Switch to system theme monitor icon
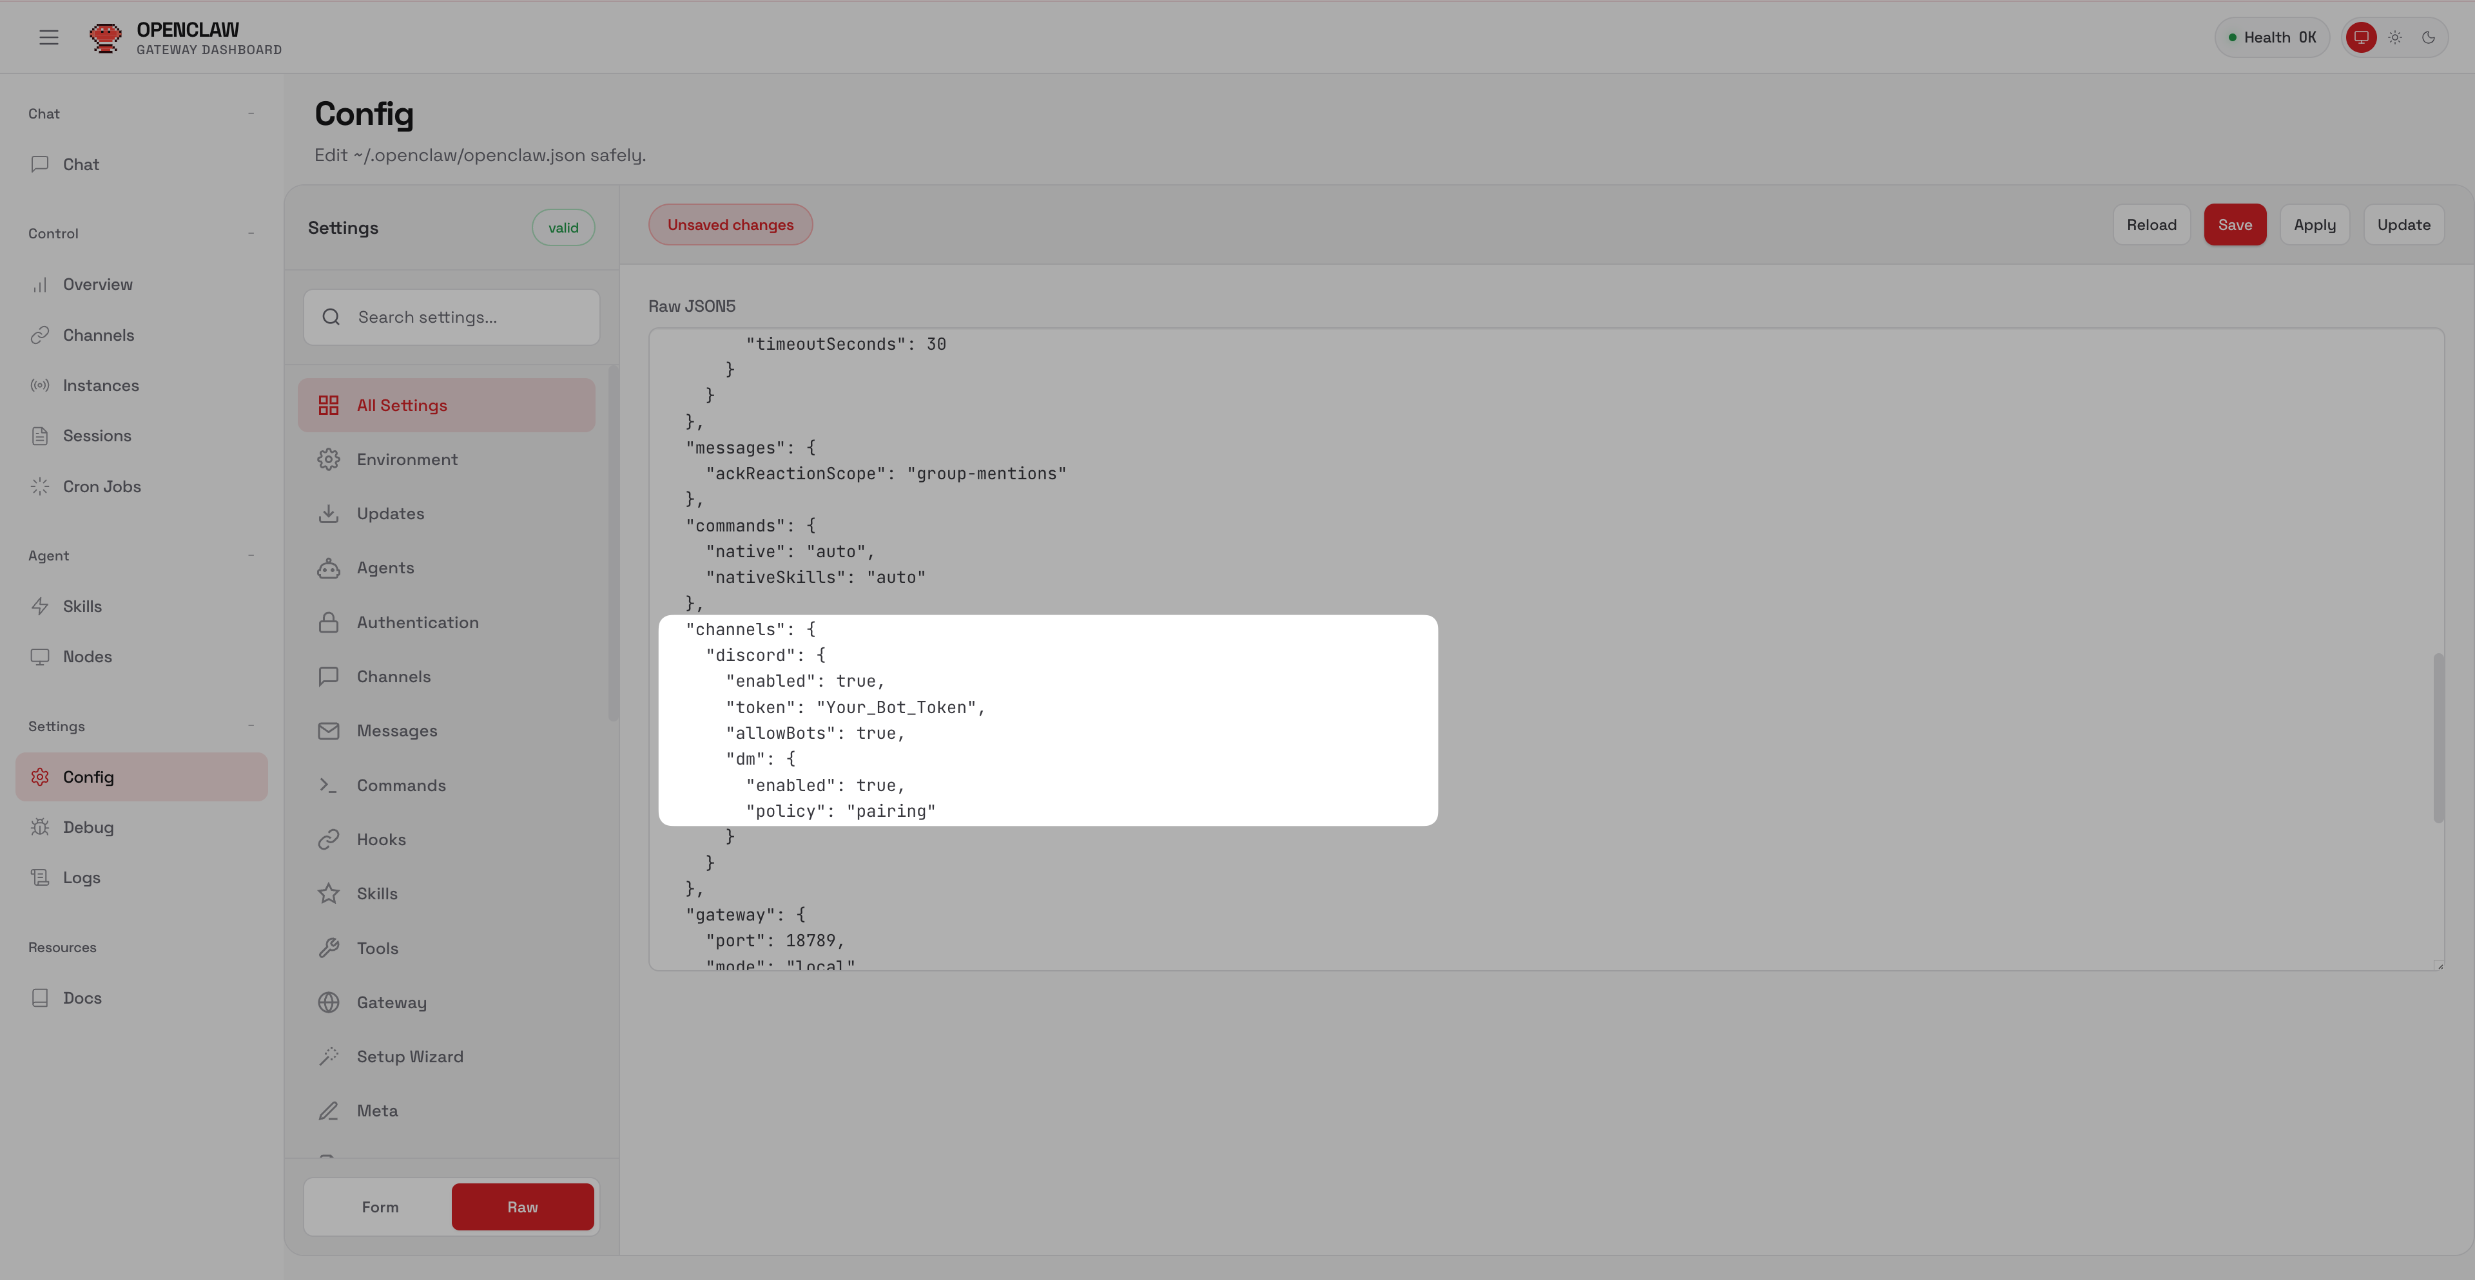Viewport: 2475px width, 1280px height. (x=2361, y=37)
